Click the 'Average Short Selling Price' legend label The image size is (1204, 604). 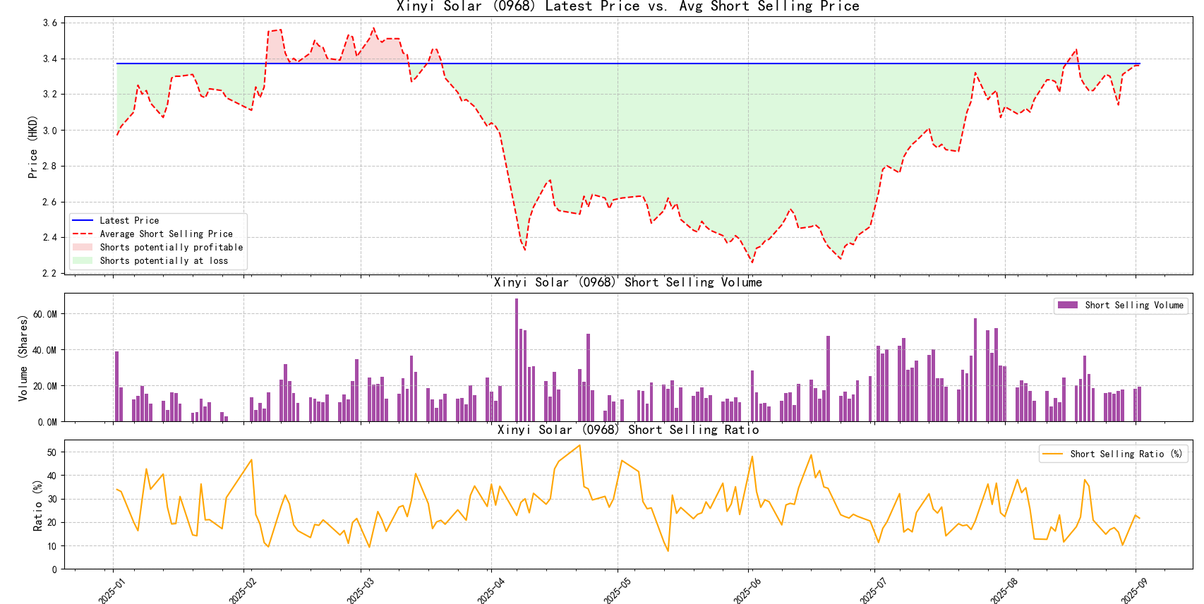tap(166, 234)
